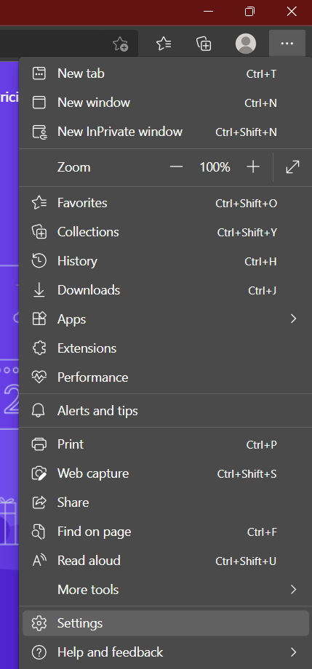312x669 pixels.
Task: Open Help and feedback entry
Action: point(166,652)
